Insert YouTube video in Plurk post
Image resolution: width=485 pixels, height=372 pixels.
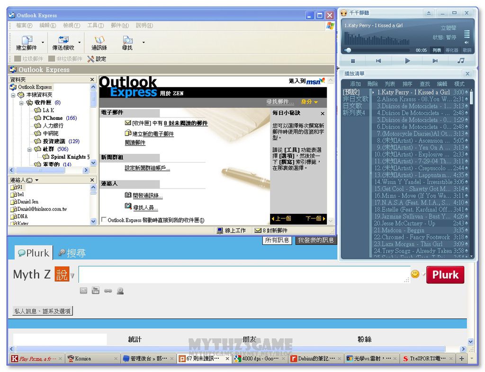[96, 290]
